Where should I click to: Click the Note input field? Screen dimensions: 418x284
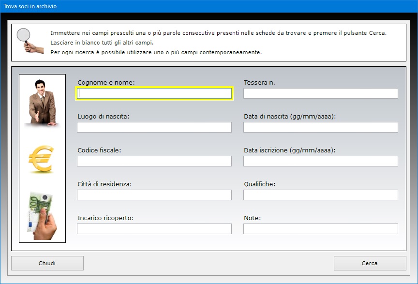[320, 229]
